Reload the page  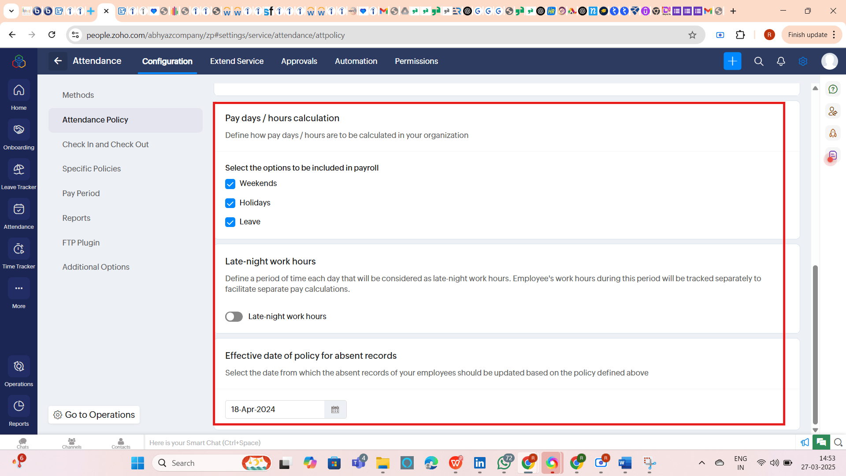[x=52, y=35]
